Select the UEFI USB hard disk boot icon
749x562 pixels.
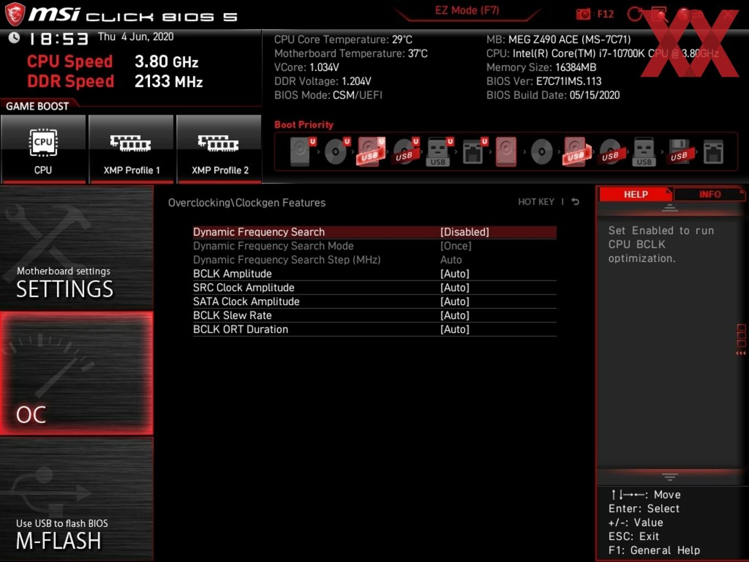coord(371,152)
